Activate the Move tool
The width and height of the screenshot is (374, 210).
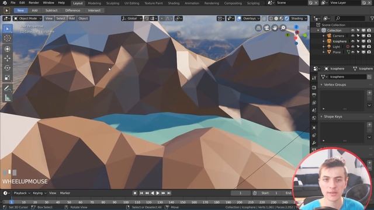click(8, 58)
